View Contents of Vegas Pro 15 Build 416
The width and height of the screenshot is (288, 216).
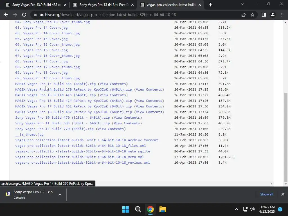113,95
